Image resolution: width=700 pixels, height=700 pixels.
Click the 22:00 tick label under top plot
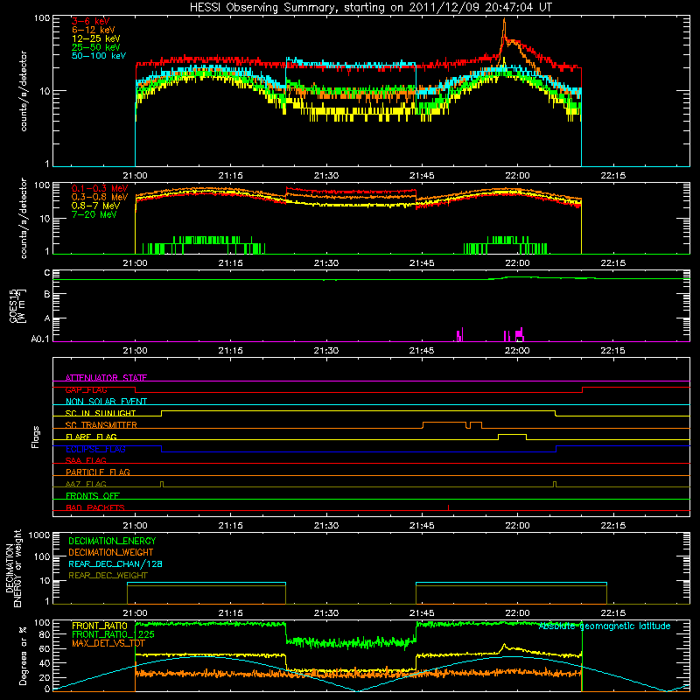tap(517, 176)
